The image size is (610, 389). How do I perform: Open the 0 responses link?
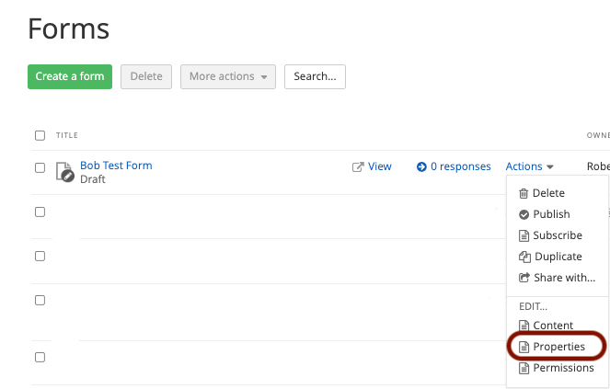click(461, 166)
